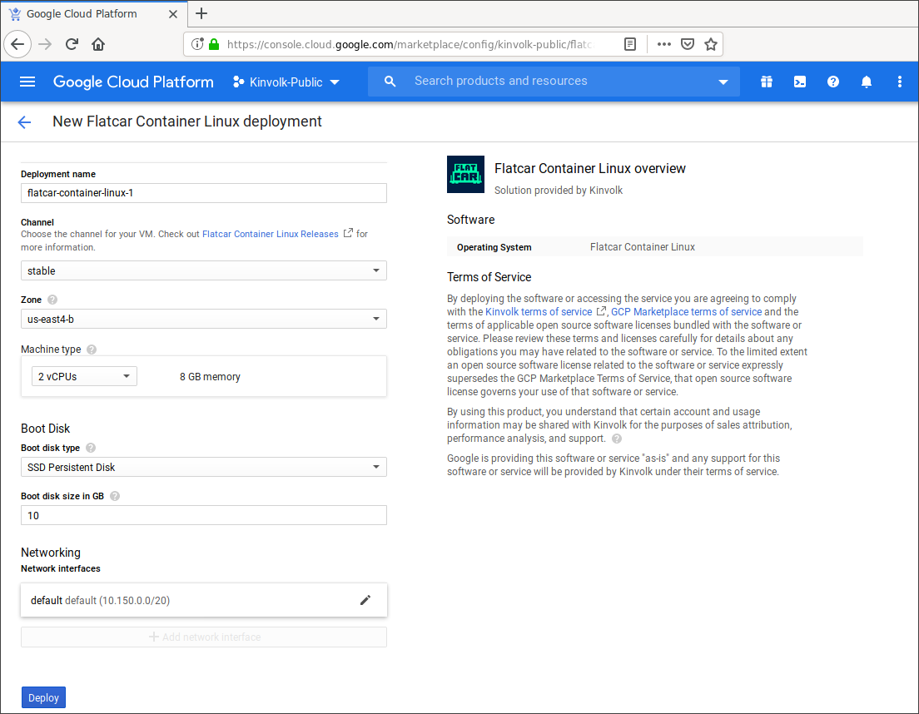Click the Deployment name input field
Viewport: 919px width, 714px height.
point(203,192)
